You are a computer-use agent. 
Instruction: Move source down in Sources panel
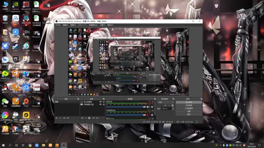97,118
